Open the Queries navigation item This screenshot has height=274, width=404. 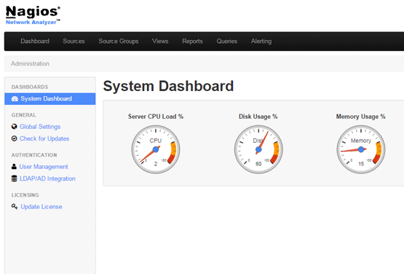point(226,42)
